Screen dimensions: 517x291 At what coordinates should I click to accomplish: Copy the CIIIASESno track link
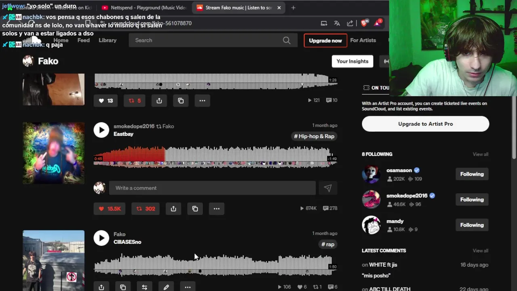(x=123, y=287)
